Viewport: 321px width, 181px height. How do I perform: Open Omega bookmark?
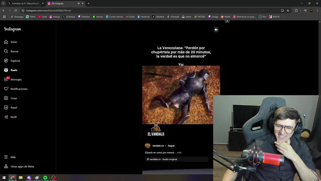point(213,17)
